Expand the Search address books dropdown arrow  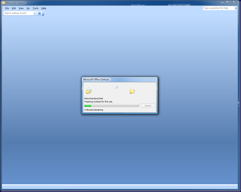point(35,13)
